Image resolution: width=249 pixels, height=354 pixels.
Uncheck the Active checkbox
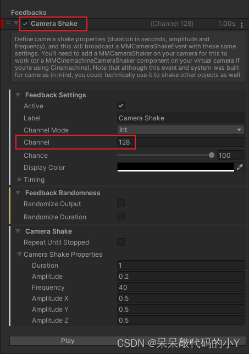coord(121,106)
